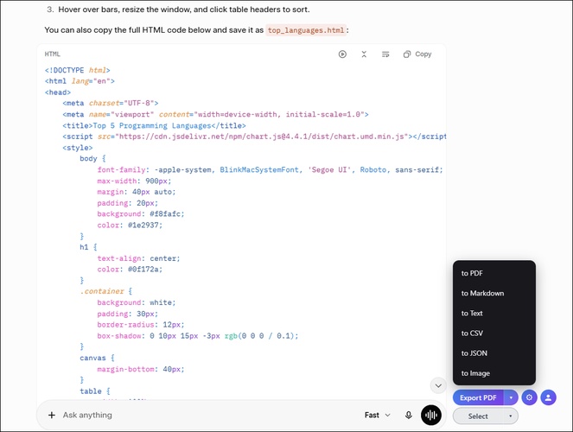Open export settings gear icon
The image size is (573, 432).
(529, 397)
